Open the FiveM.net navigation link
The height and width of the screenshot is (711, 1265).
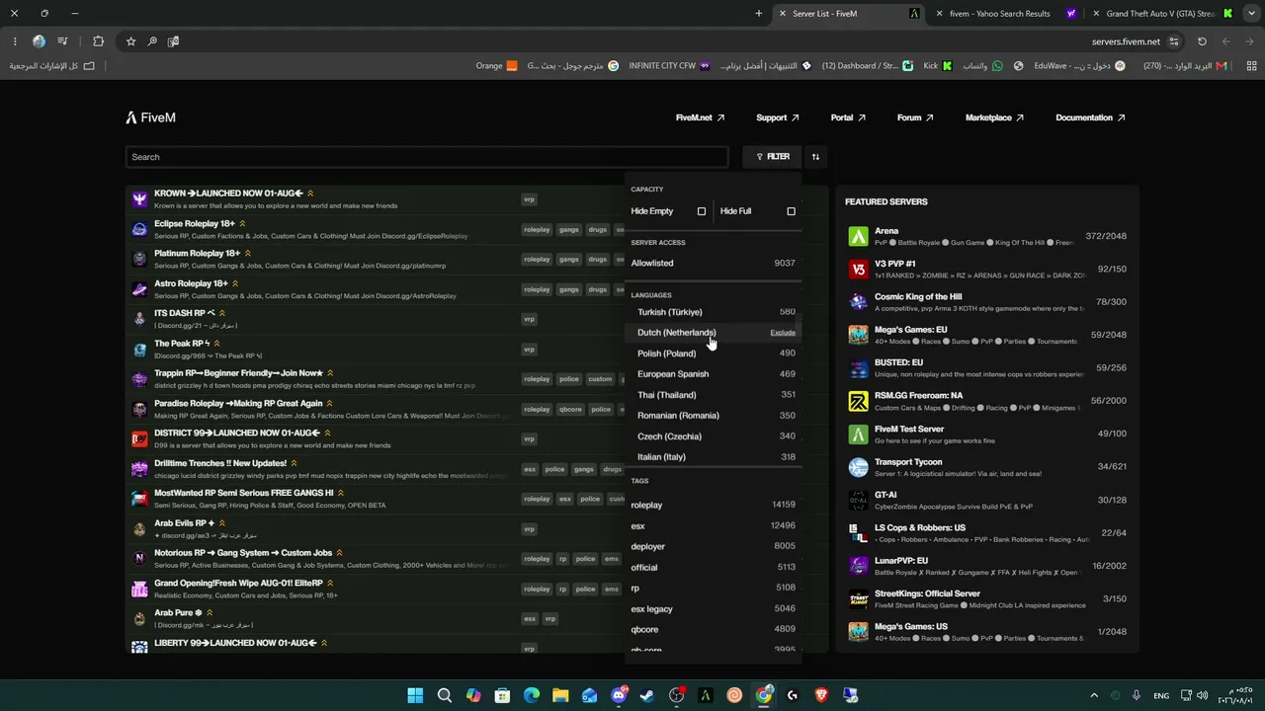(701, 118)
